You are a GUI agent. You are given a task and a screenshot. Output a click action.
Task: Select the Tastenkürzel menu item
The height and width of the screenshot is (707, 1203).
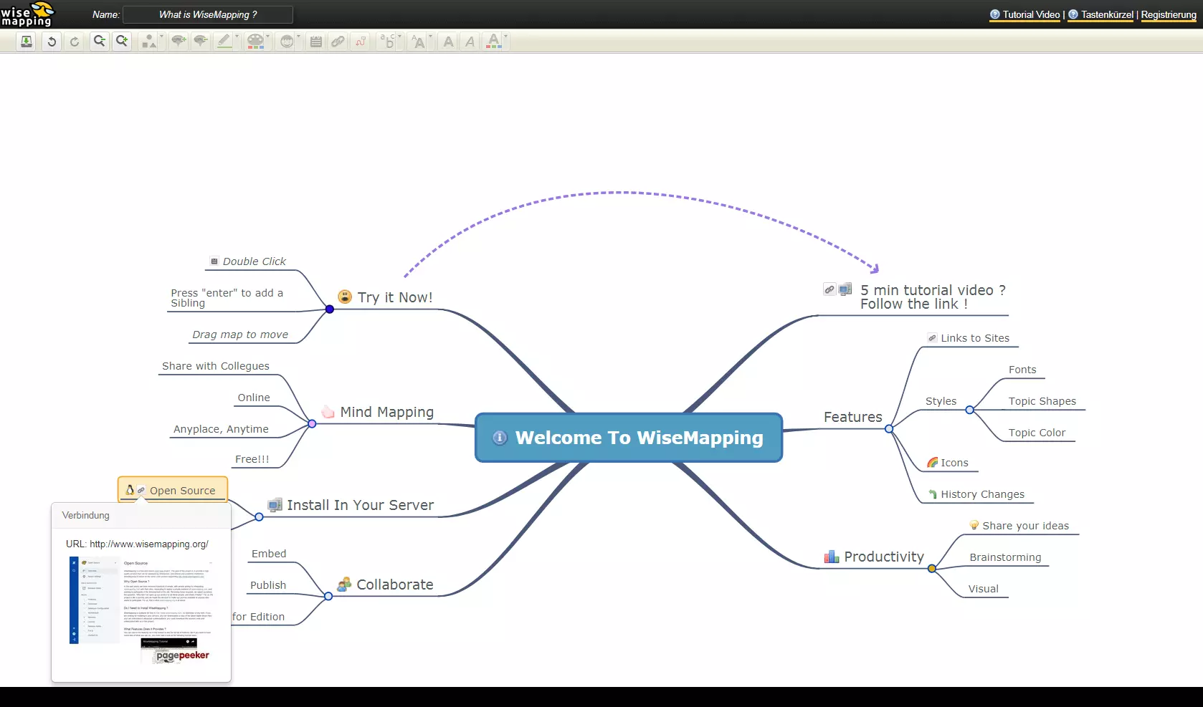click(x=1105, y=14)
